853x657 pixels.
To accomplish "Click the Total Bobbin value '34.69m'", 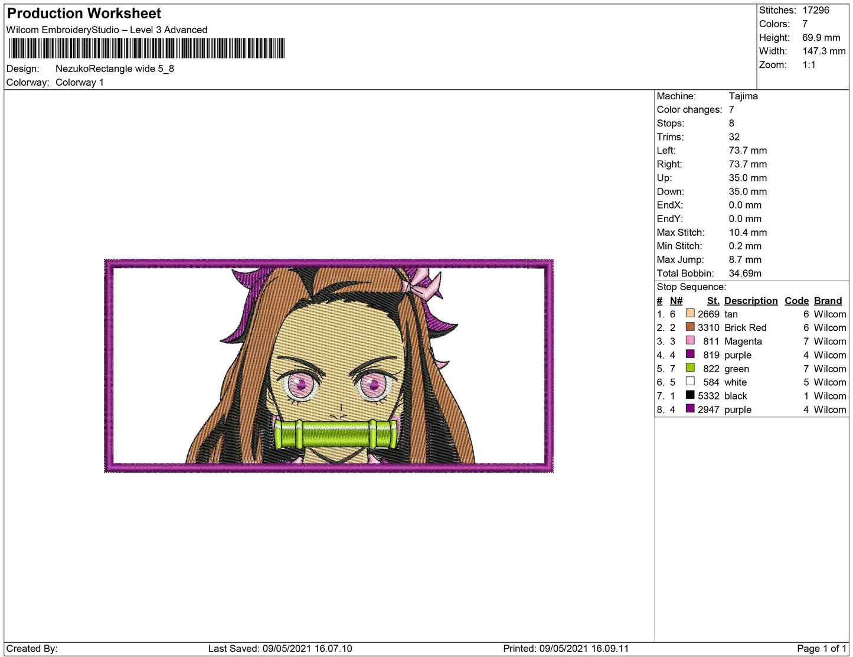I will tap(745, 273).
